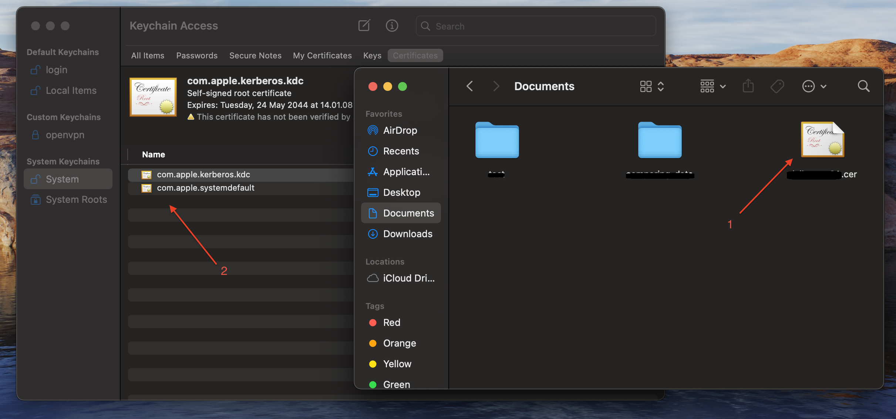Sort the list by the Name column header
This screenshot has height=419, width=896.
click(154, 154)
